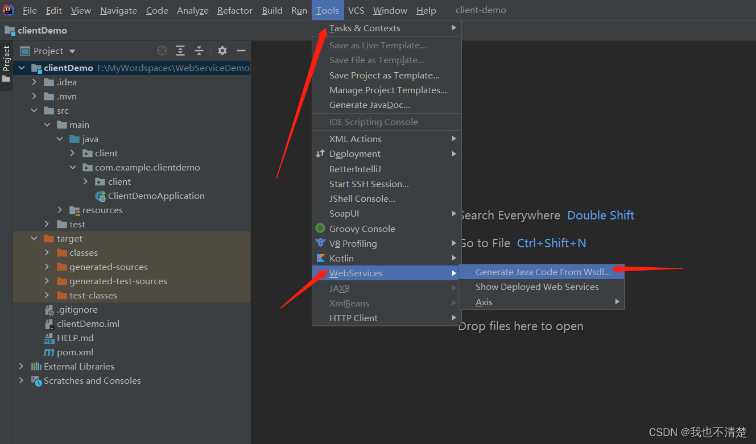Select the generated-test-sources folder
The image size is (756, 444).
pyautogui.click(x=132, y=281)
